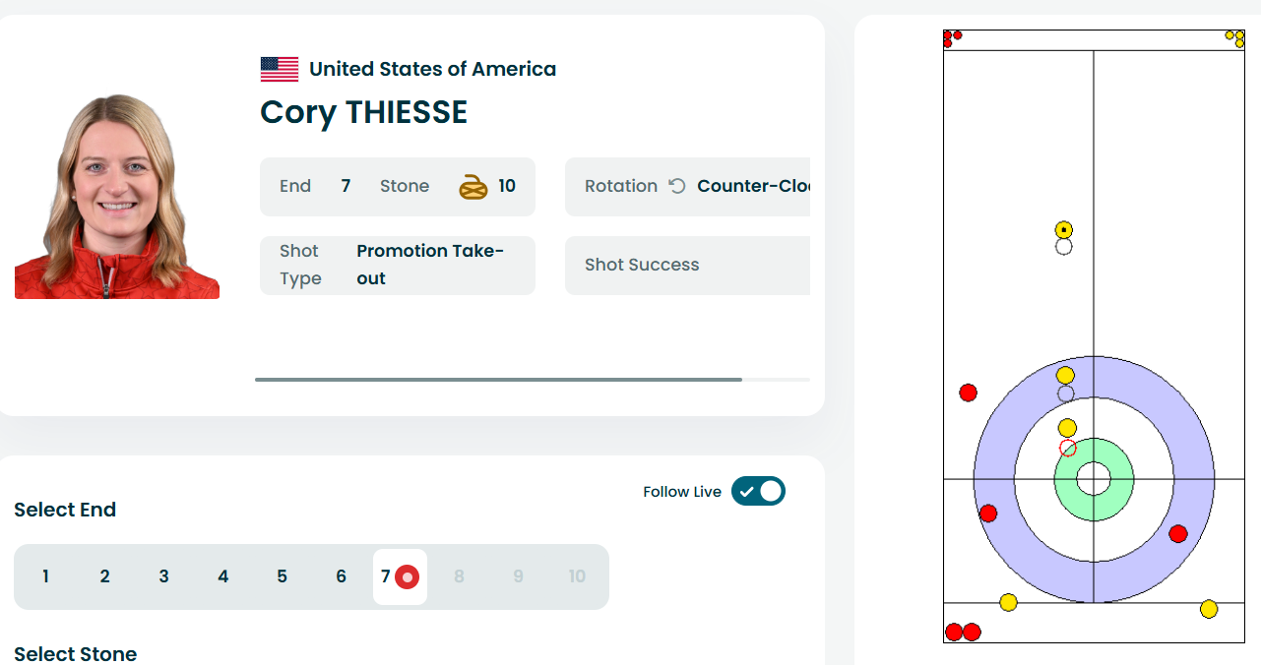Click the yellow stone at bottom right of sheet
The height and width of the screenshot is (665, 1261).
pyautogui.click(x=1209, y=609)
